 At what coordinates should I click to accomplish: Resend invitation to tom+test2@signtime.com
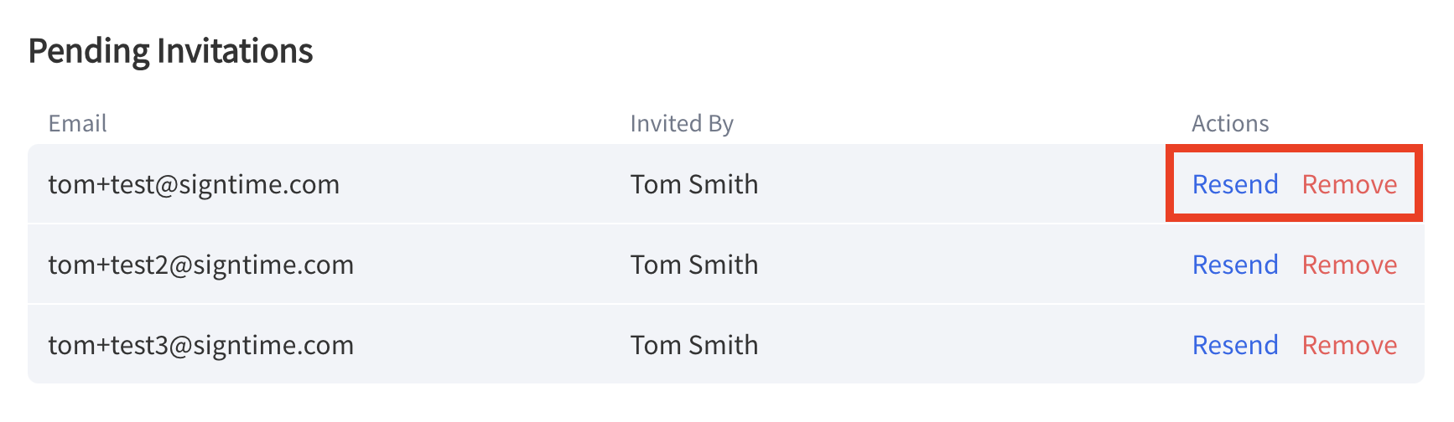click(1235, 265)
